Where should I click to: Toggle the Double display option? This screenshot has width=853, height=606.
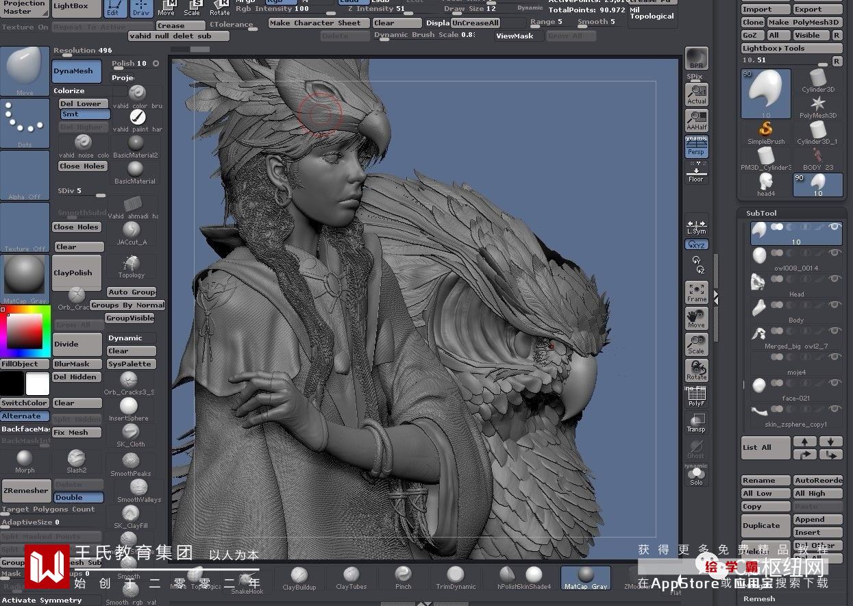(x=77, y=498)
